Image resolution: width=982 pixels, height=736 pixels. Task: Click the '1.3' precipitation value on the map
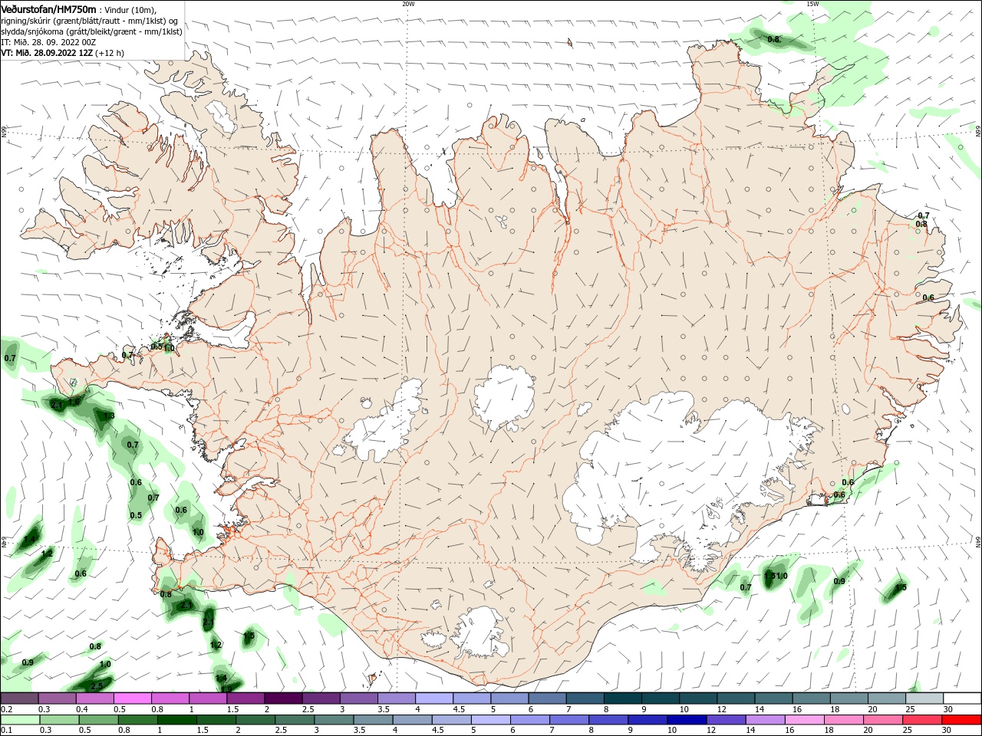click(x=108, y=416)
